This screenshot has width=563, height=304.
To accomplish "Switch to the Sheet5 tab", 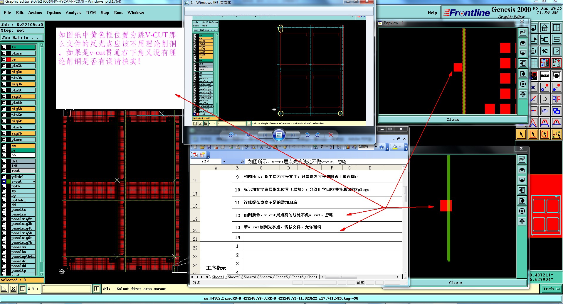I will click(281, 277).
